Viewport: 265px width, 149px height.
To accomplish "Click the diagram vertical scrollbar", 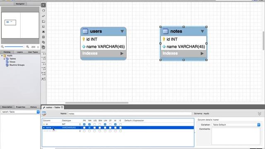I will click(263, 41).
